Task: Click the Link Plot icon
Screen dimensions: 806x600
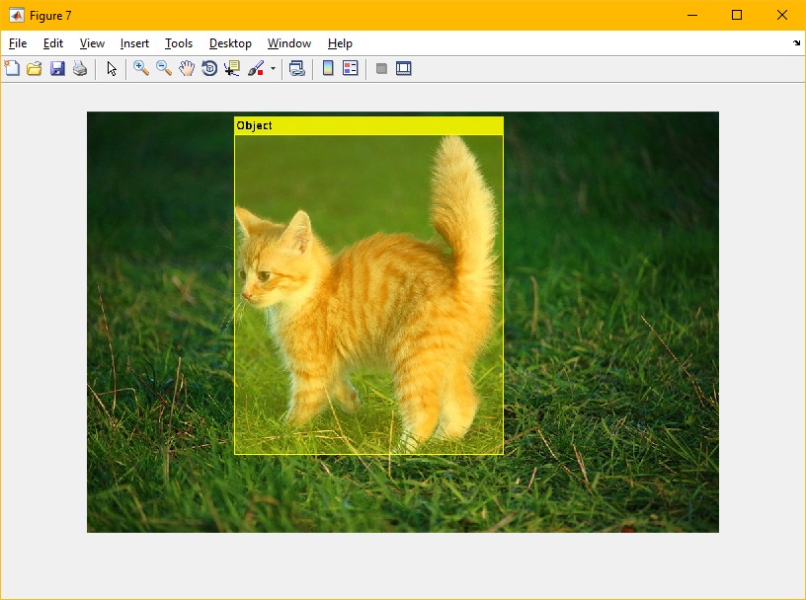Action: (x=296, y=68)
